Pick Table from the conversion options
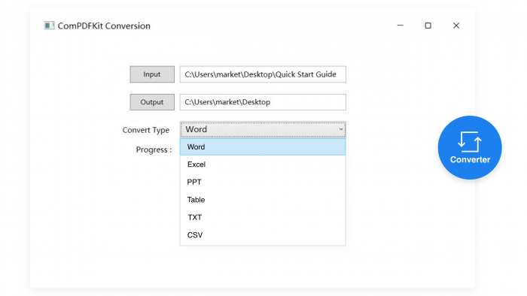The image size is (527, 296). pyautogui.click(x=263, y=200)
